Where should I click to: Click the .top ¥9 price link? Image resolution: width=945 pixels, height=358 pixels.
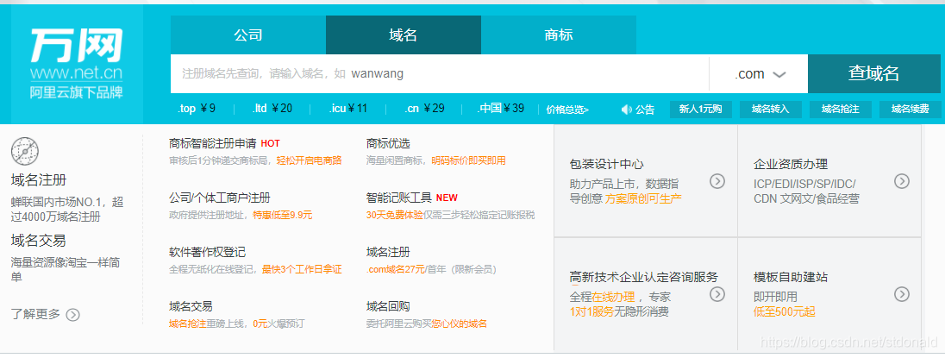point(197,109)
